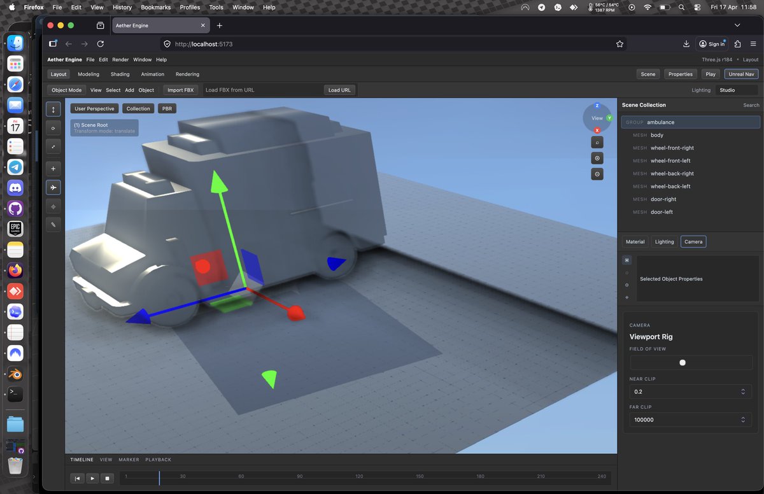Click Search in Scene Collection header
Screen dimensions: 764x494
[x=751, y=105]
